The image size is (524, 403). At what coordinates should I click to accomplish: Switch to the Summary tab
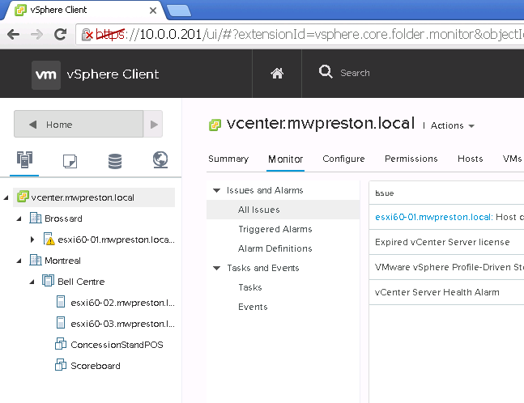(228, 159)
